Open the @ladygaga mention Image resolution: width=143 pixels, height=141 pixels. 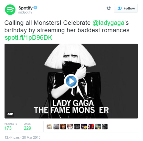pos(108,23)
